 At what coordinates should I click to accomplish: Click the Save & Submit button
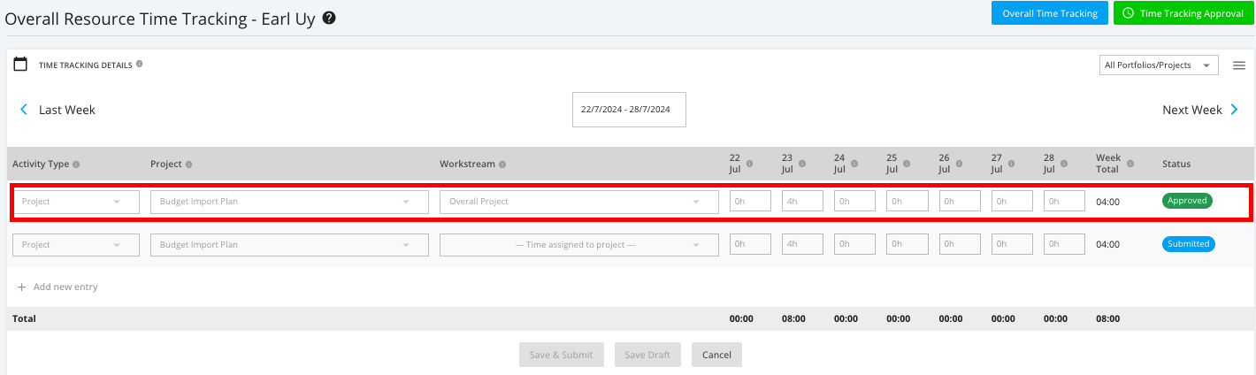pyautogui.click(x=561, y=355)
